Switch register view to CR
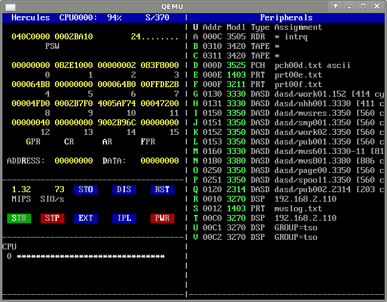 [x=69, y=141]
